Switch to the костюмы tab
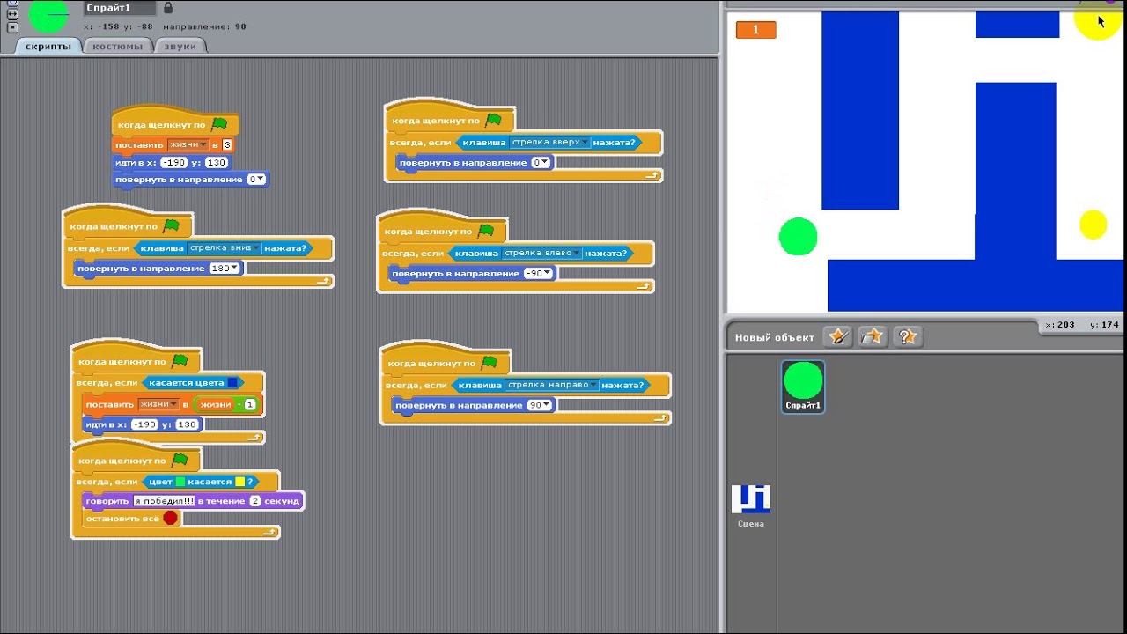 [x=117, y=46]
